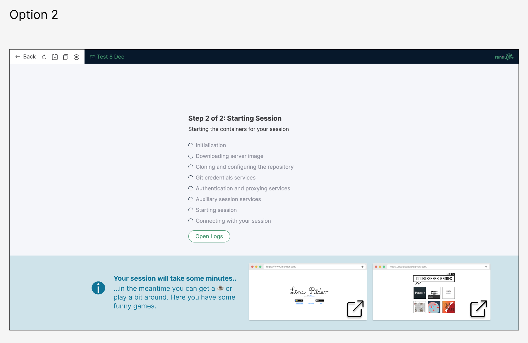Click the Penrose game tile in the preview
Image resolution: width=528 pixels, height=343 pixels.
click(420, 293)
